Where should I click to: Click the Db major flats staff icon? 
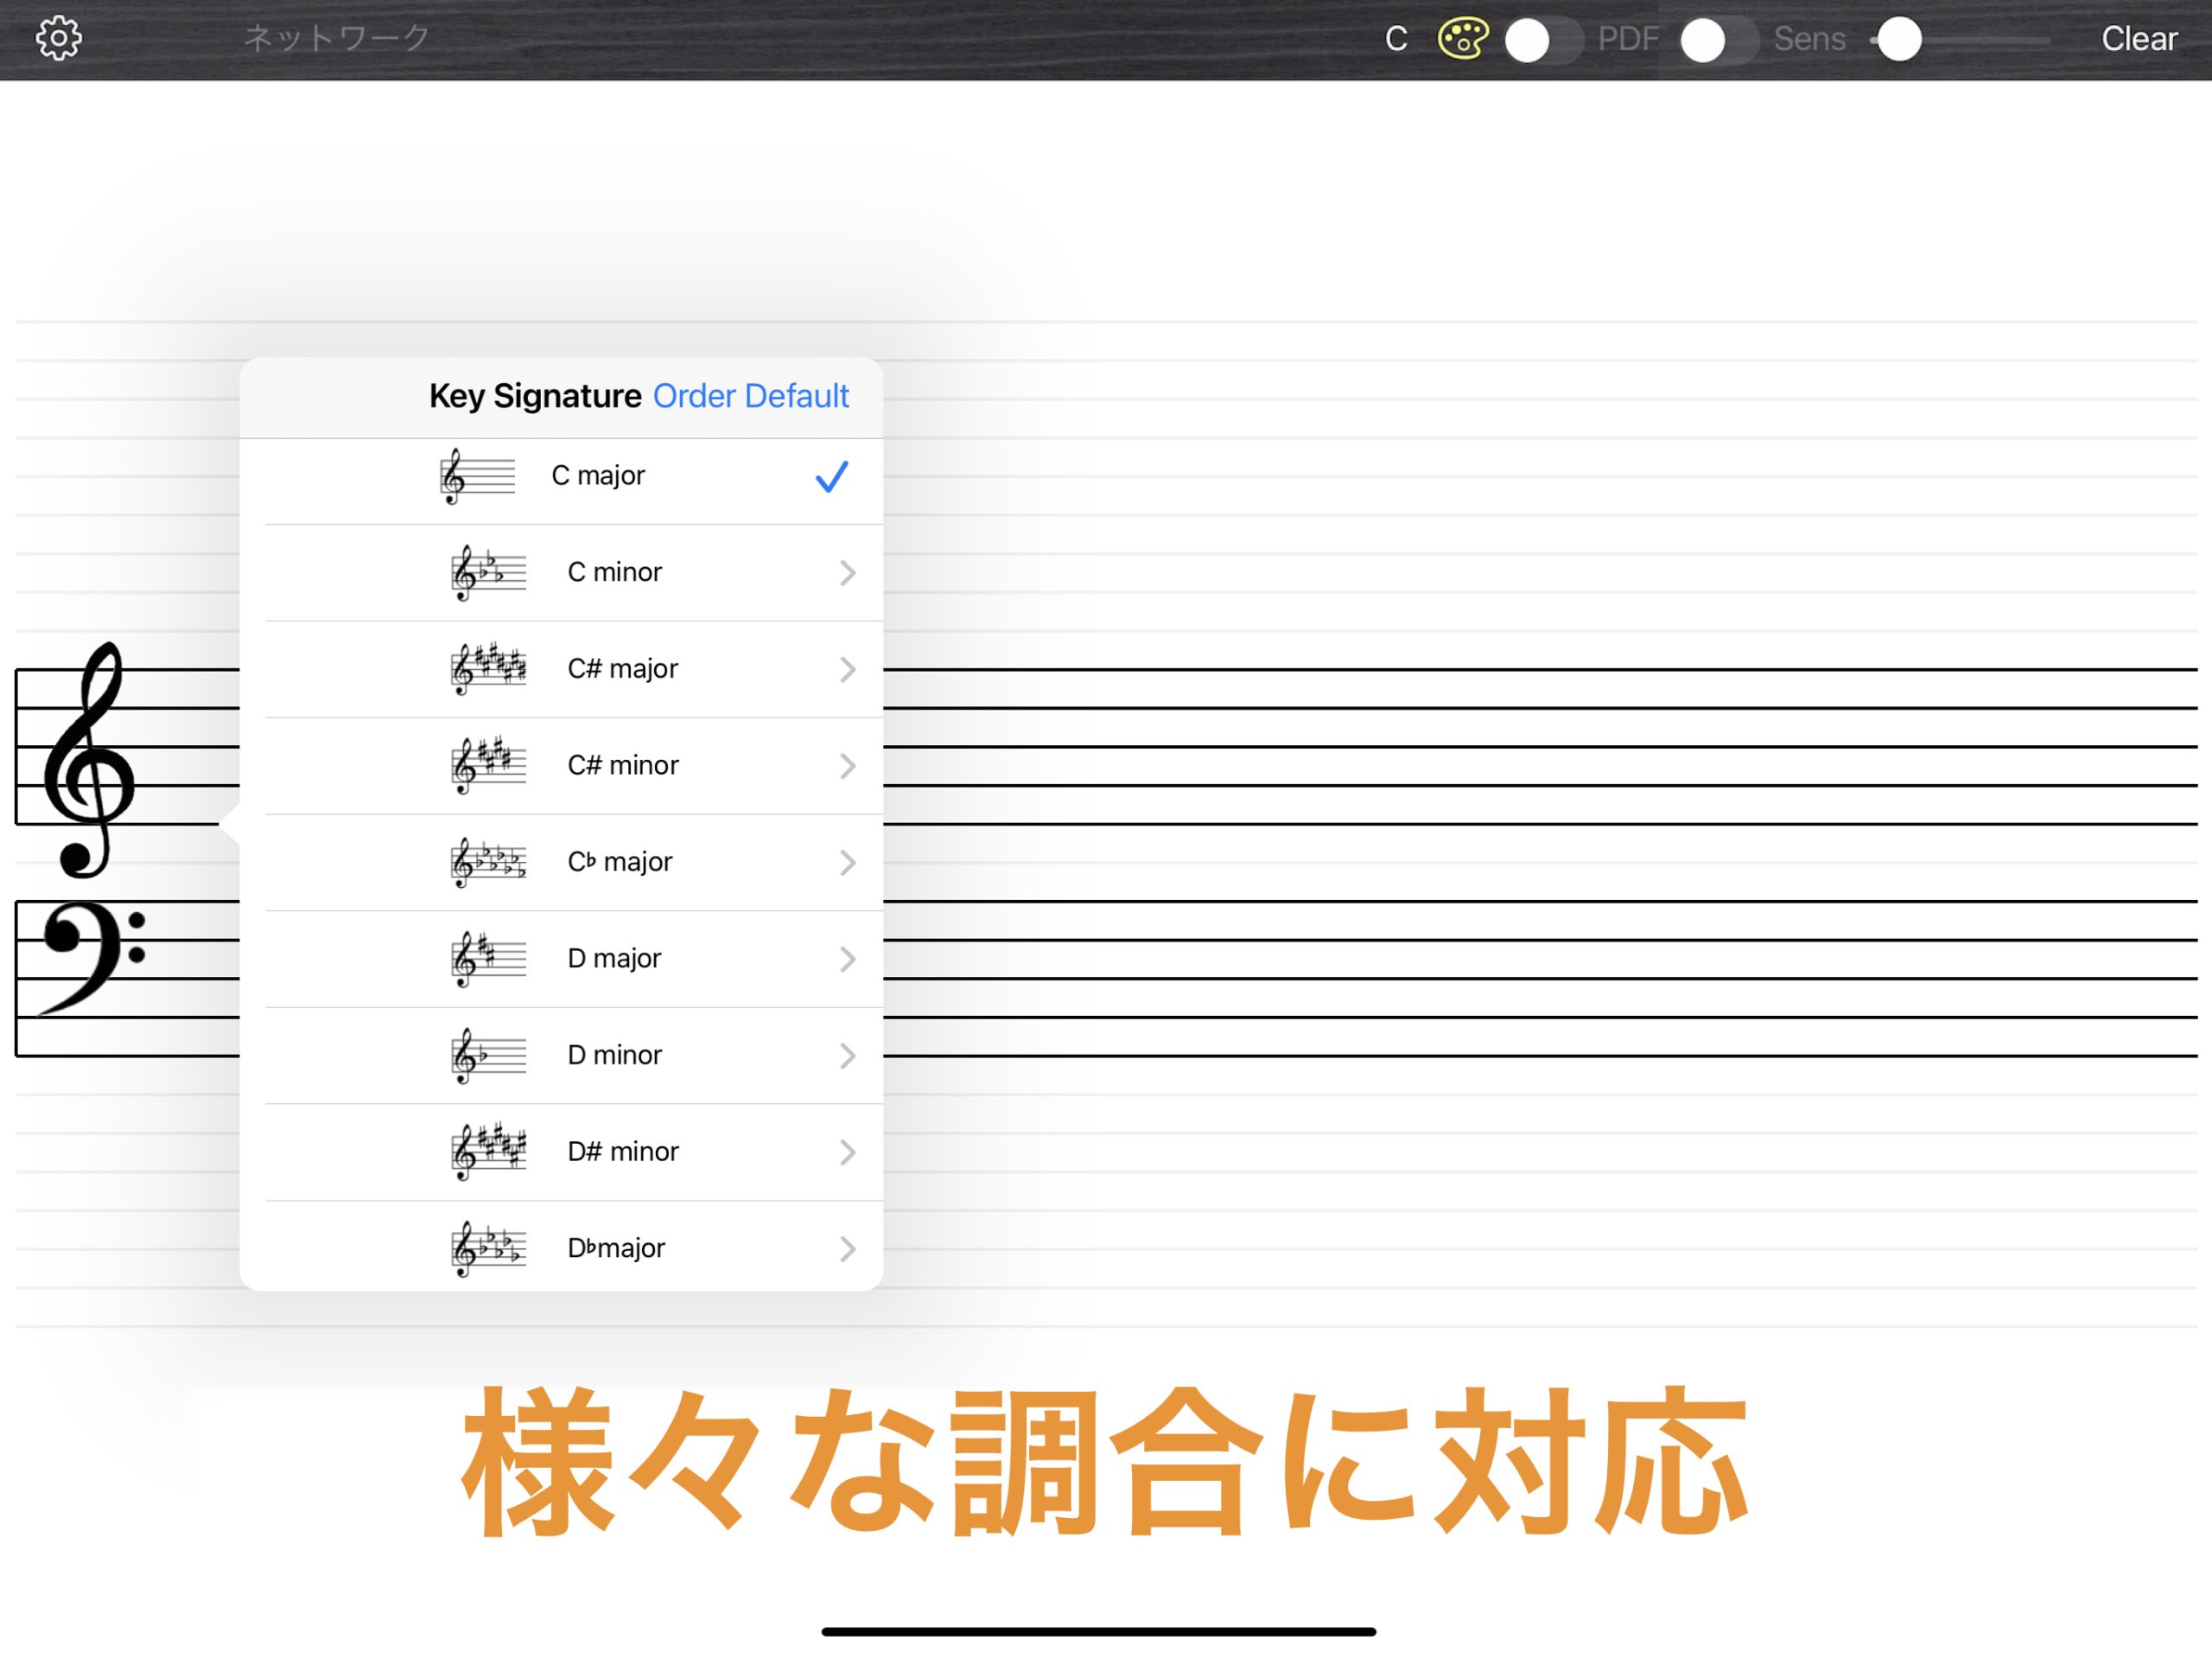click(x=488, y=1248)
